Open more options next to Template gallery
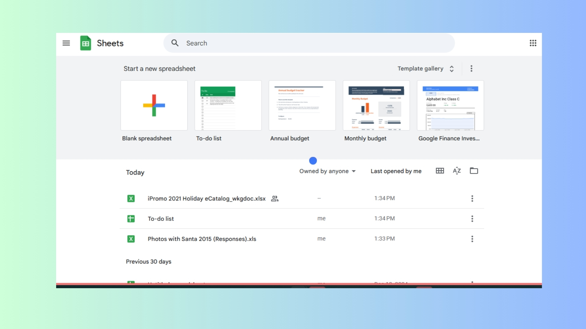The height and width of the screenshot is (329, 586). click(x=471, y=69)
